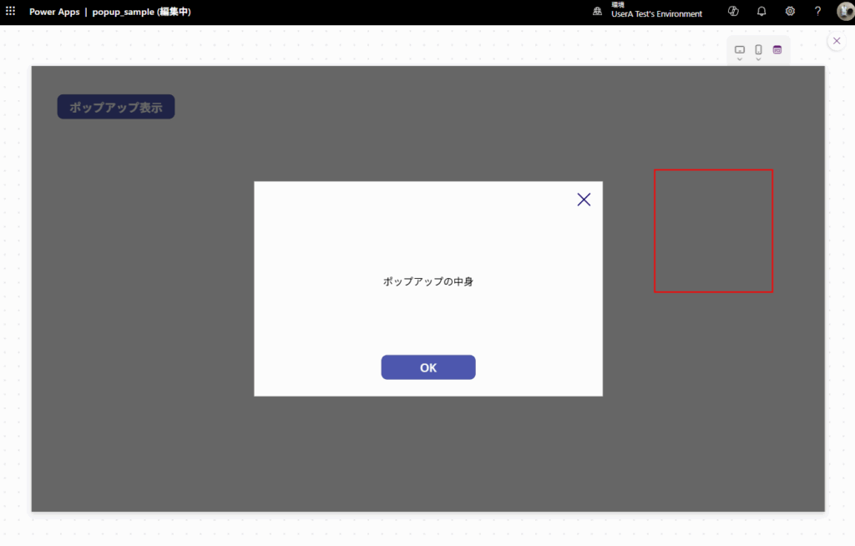Click the ポップアップの中身 text
Viewport: 855px width, 546px height.
click(x=428, y=281)
